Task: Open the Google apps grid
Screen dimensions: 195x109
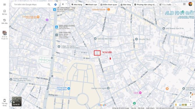Action: pyautogui.click(x=184, y=4)
